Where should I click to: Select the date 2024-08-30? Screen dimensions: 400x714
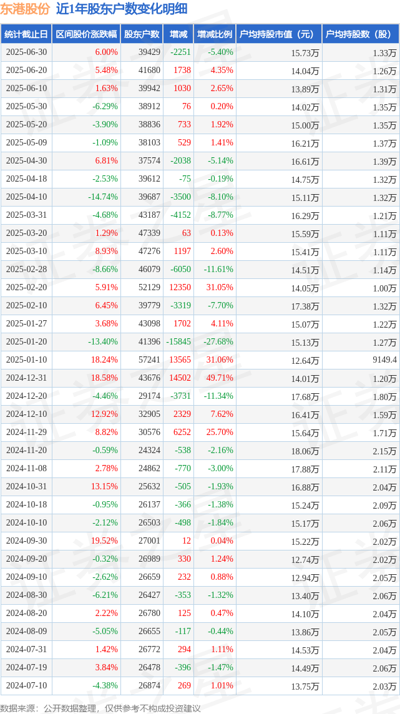tap(26, 597)
